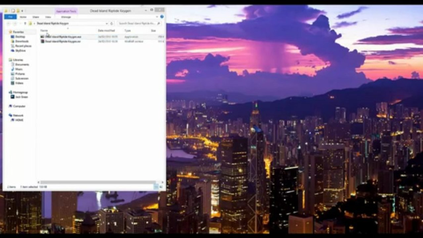Expand the ribbon with the chevron arrow
Screen dimensions: 423x238
tap(157, 17)
